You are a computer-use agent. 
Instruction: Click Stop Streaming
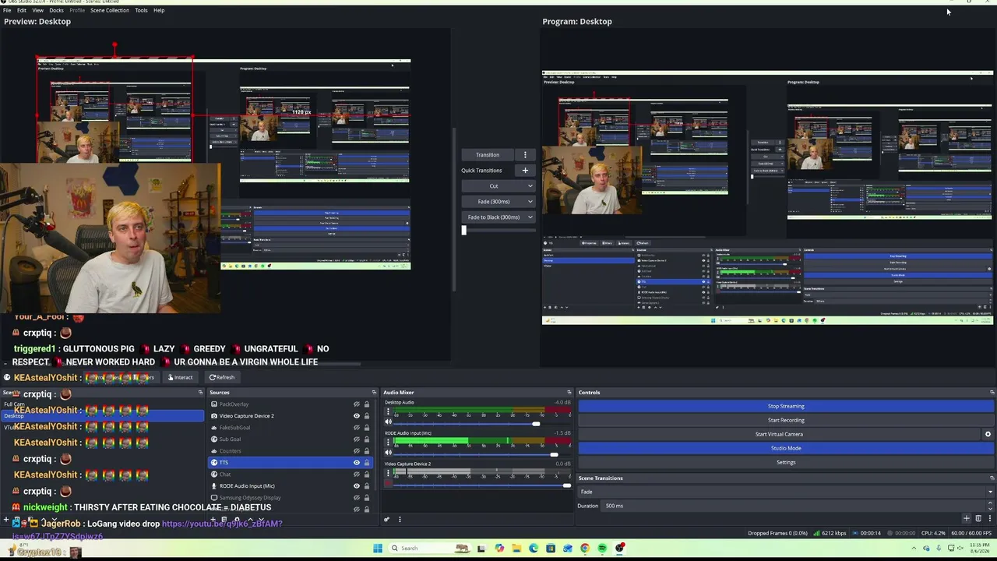tap(786, 407)
